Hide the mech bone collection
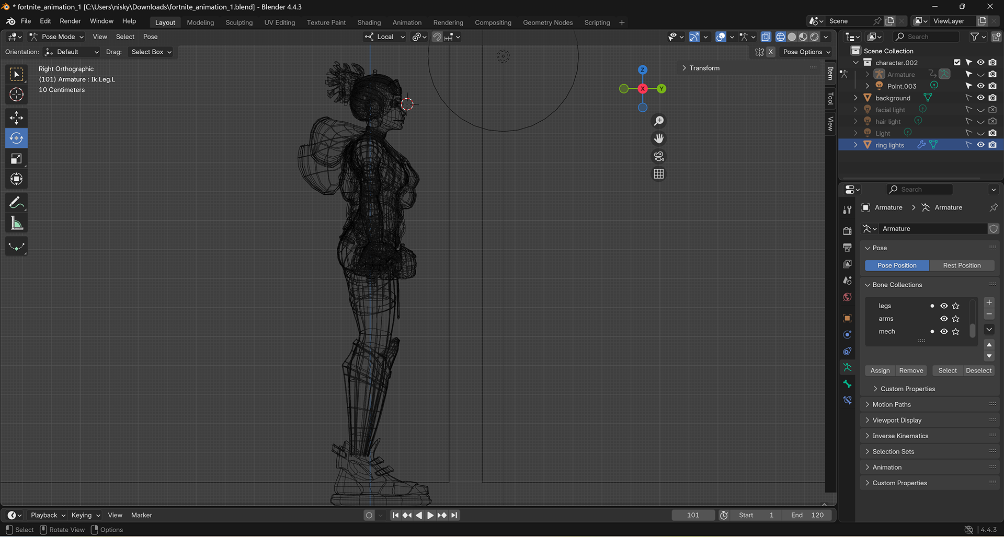1004x537 pixels. point(944,332)
